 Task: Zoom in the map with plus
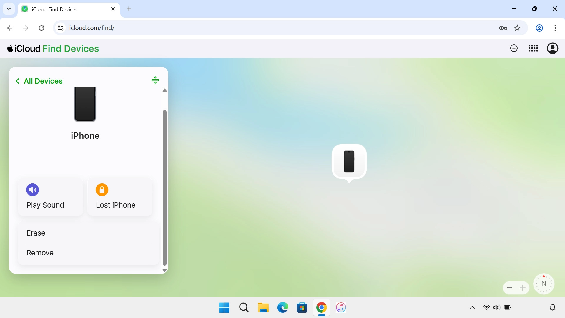pos(523,288)
